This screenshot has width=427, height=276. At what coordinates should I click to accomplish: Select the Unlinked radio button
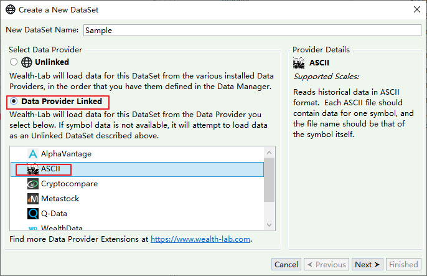coord(14,62)
